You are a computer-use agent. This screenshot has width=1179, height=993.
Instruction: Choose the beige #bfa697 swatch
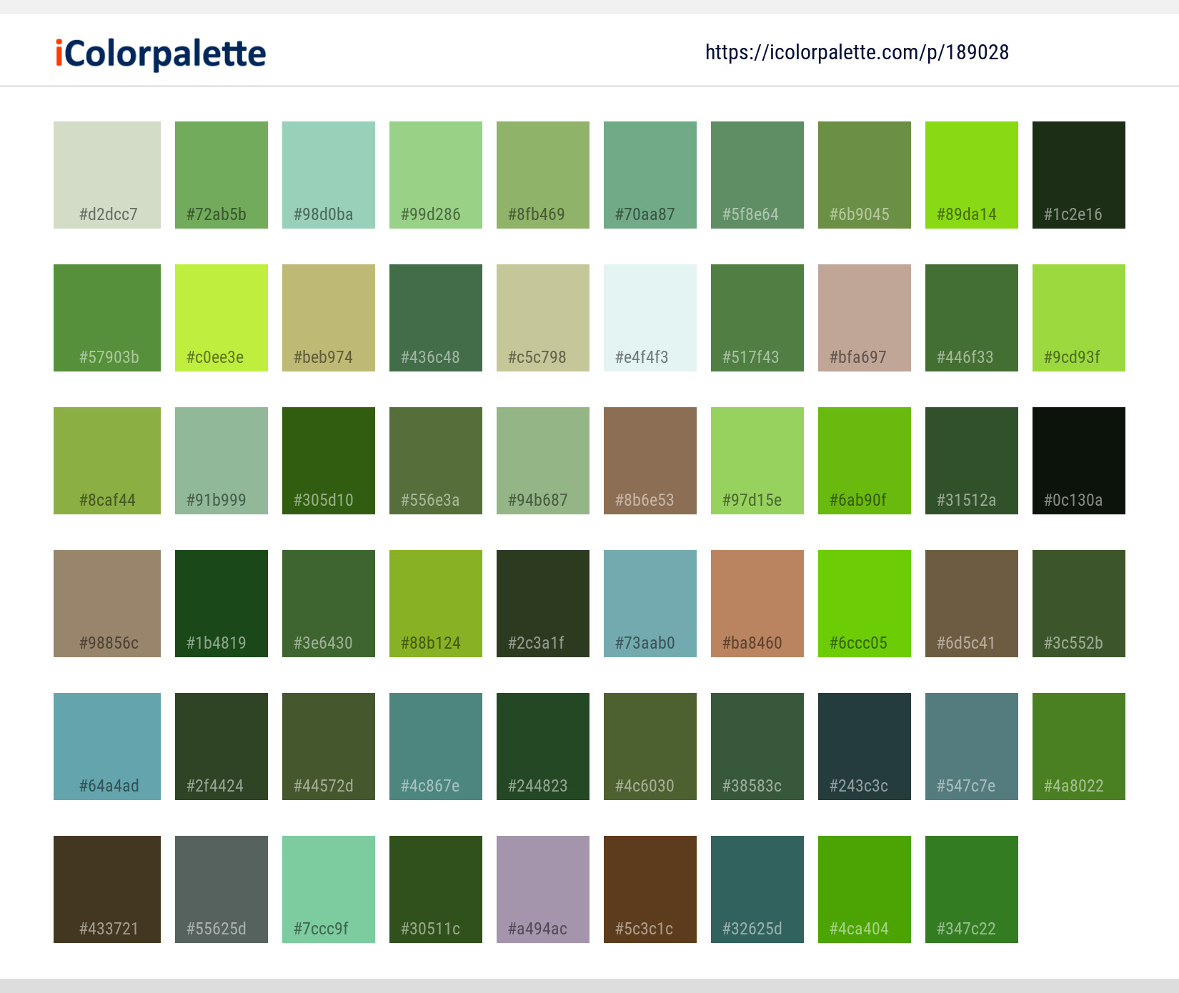point(865,318)
